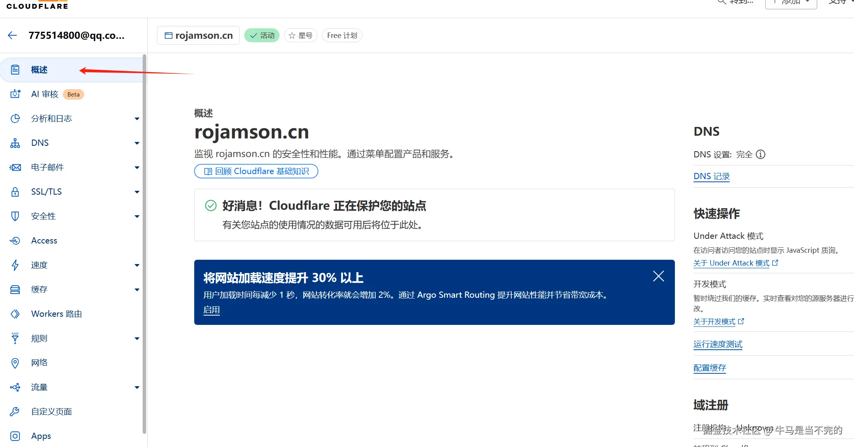Open the 自定义页面 sidebar menu item
This screenshot has height=447, width=854.
[71, 412]
